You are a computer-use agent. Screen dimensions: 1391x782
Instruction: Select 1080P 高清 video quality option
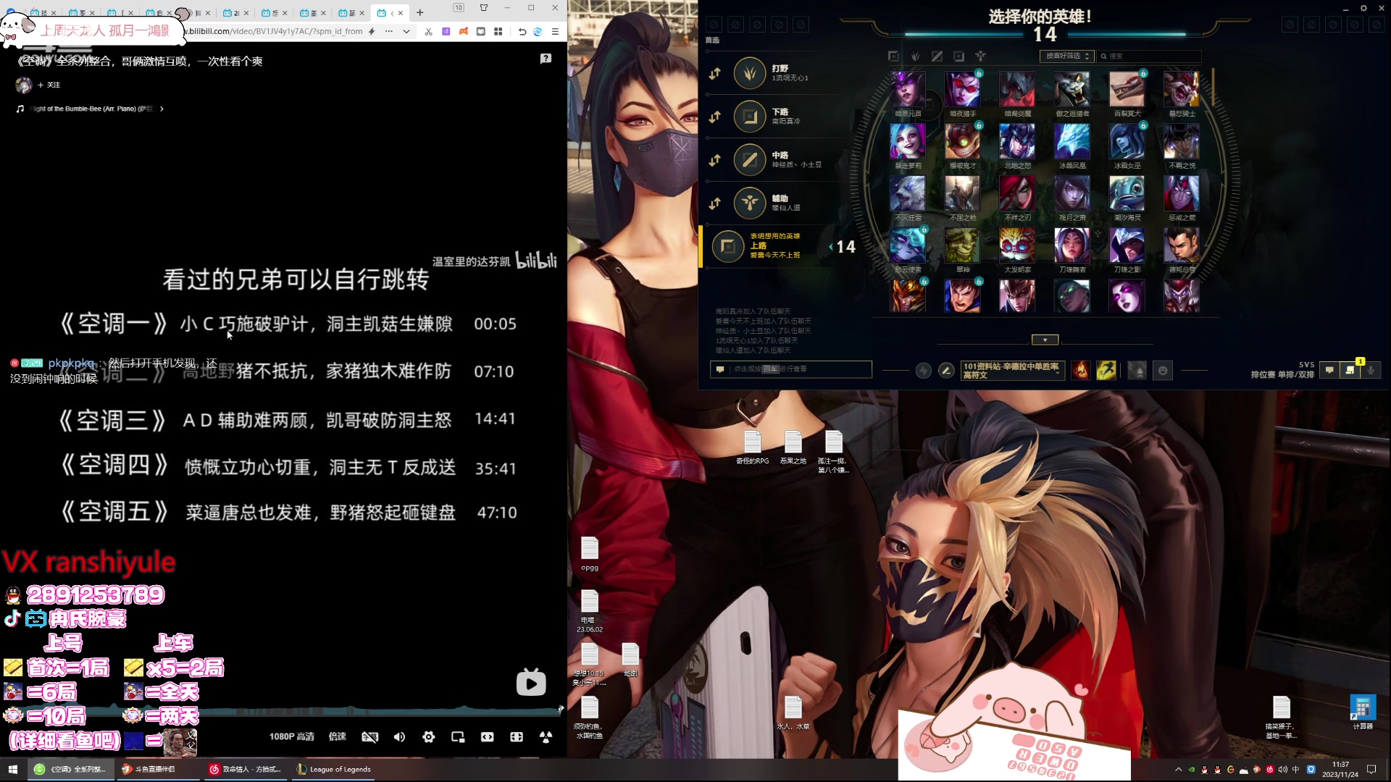coord(291,736)
